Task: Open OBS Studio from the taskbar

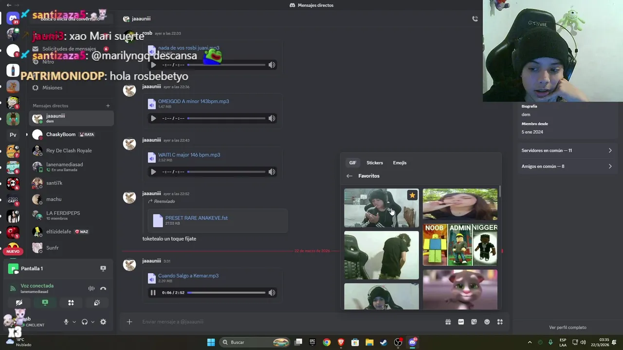Action: 398,342
